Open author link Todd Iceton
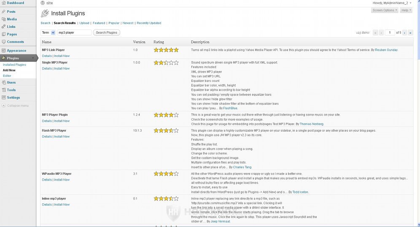 coord(300,192)
